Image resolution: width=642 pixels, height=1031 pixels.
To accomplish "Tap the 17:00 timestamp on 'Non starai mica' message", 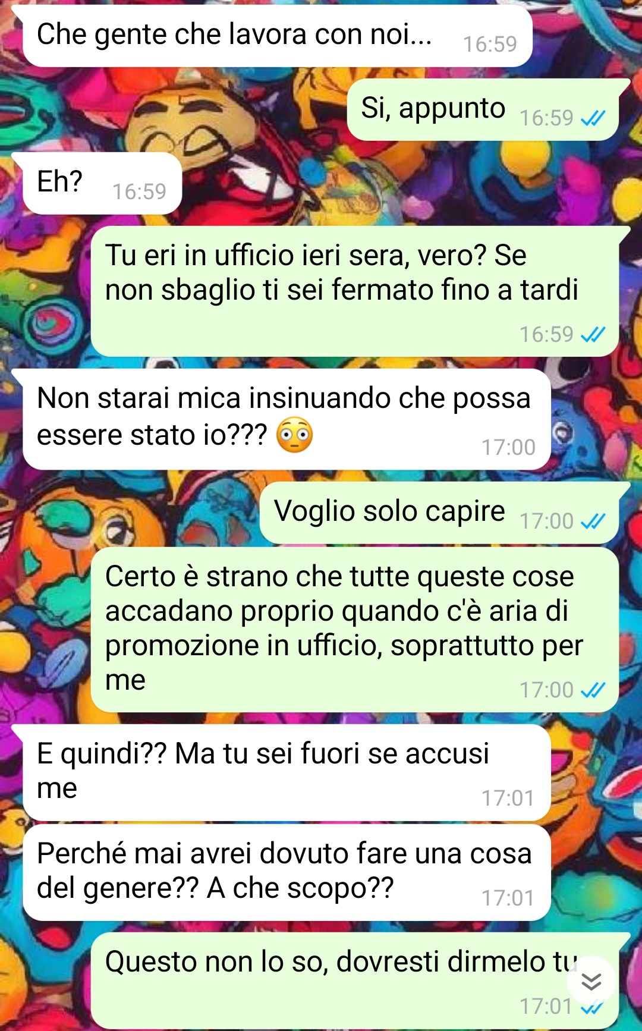I will (508, 447).
